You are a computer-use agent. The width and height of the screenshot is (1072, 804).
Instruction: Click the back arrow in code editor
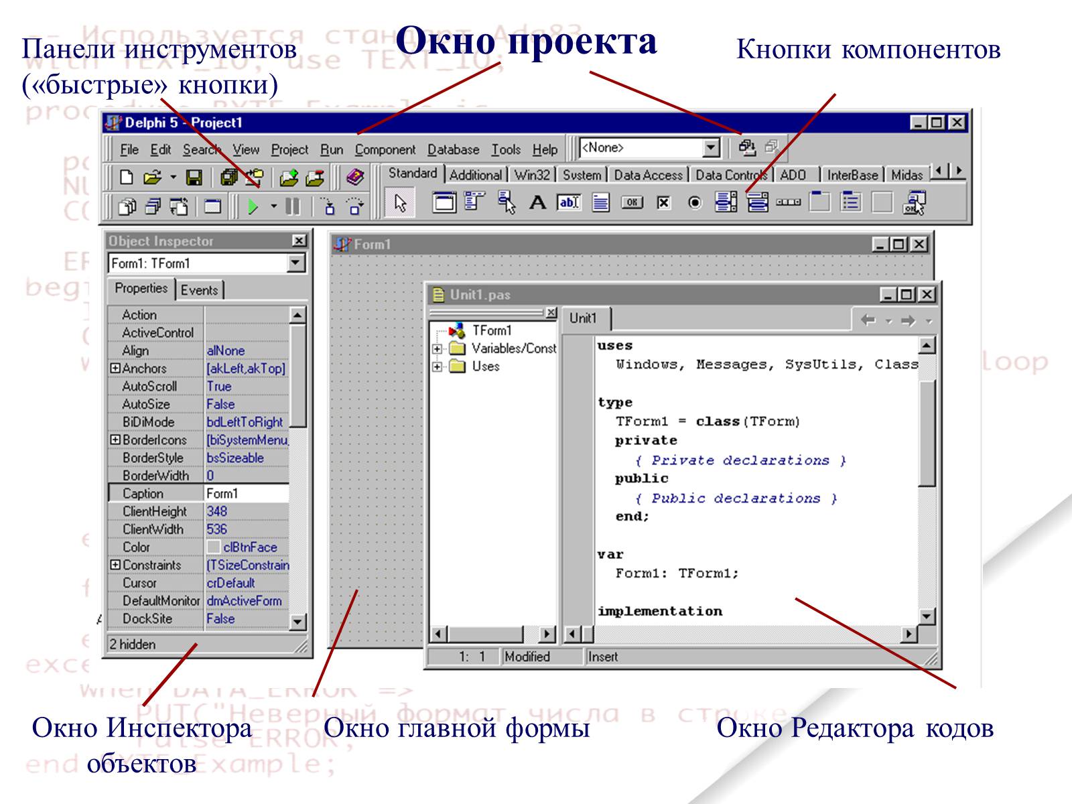tap(868, 321)
